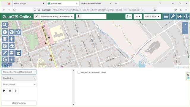The width and height of the screenshot is (190, 107).
Task: Log out using the exit arrow icon
Action: pos(179,16)
